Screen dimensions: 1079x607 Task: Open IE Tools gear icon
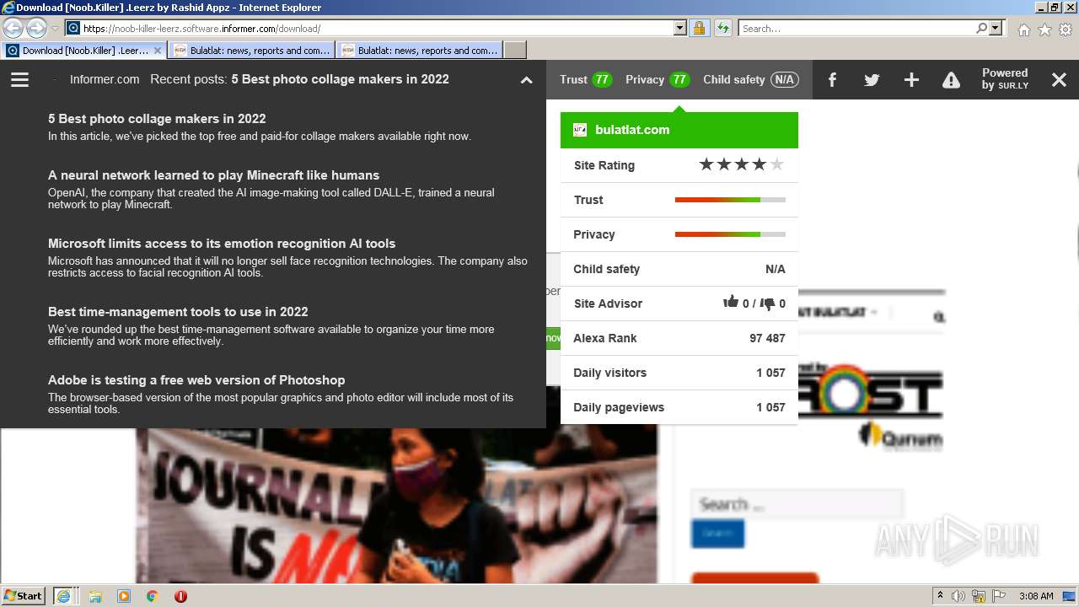coord(1065,30)
